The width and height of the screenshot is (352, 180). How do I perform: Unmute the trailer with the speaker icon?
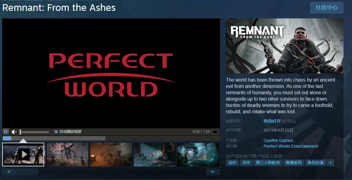coord(14,132)
